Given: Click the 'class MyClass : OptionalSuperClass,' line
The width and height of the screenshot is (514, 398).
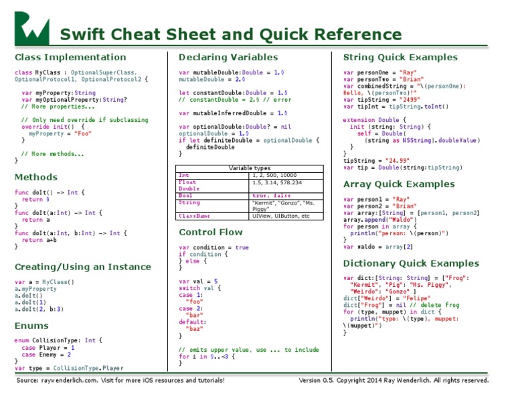Looking at the screenshot, I should pyautogui.click(x=76, y=72).
